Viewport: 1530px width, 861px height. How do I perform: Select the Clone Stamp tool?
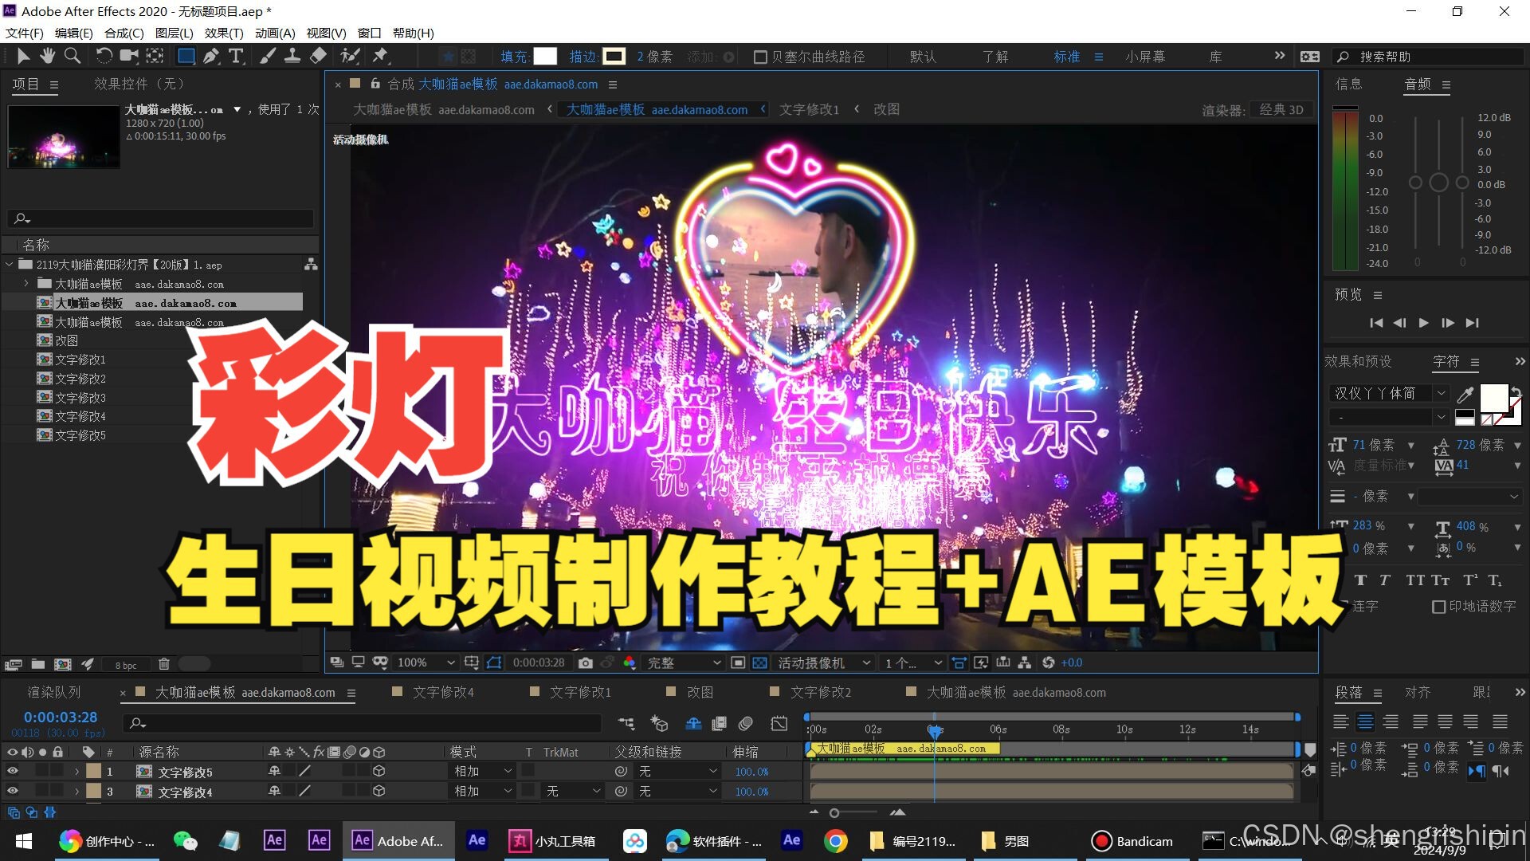[x=292, y=56]
